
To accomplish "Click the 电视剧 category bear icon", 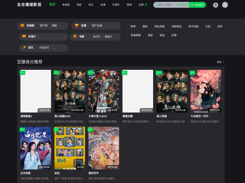I will point(22,25).
